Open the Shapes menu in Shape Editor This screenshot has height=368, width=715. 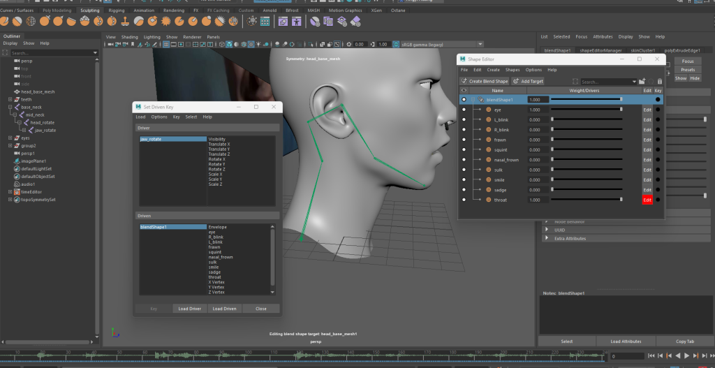coord(513,70)
